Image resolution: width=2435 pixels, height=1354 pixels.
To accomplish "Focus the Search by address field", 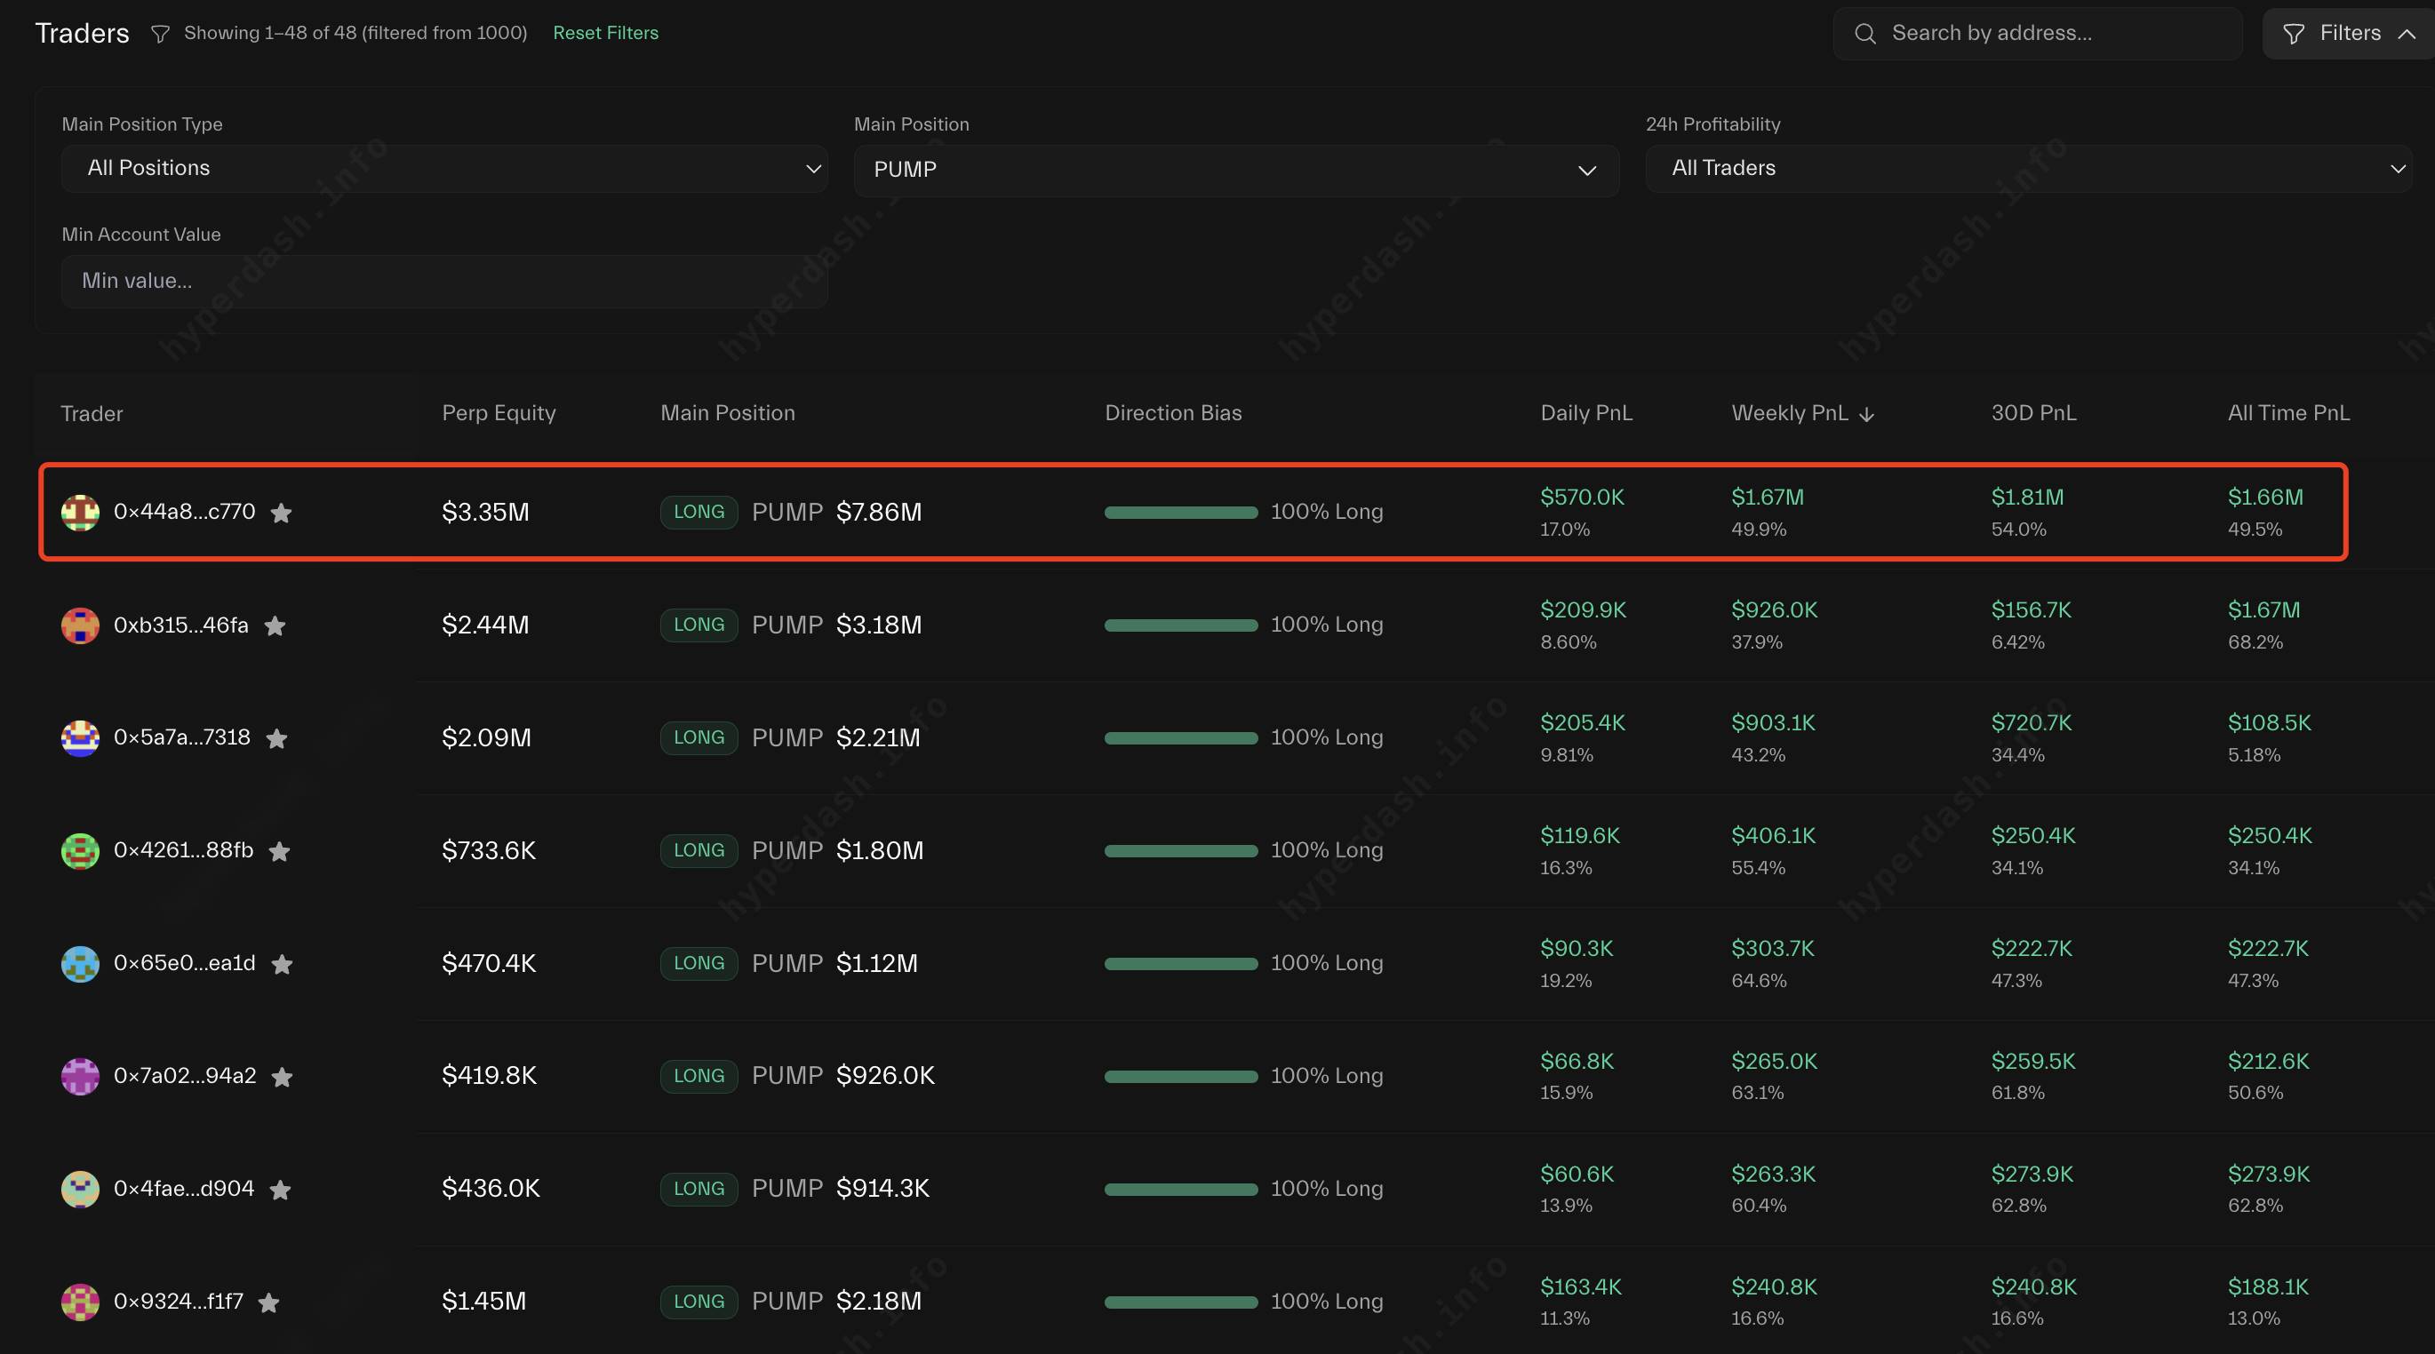I will coord(2038,34).
